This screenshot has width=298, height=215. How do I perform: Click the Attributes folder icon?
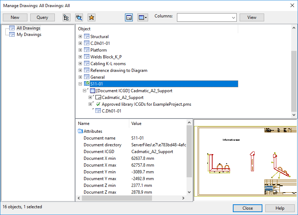(80, 131)
